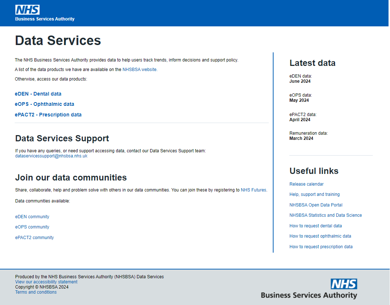
Task: Click the Data Services Support heading
Action: pos(62,138)
